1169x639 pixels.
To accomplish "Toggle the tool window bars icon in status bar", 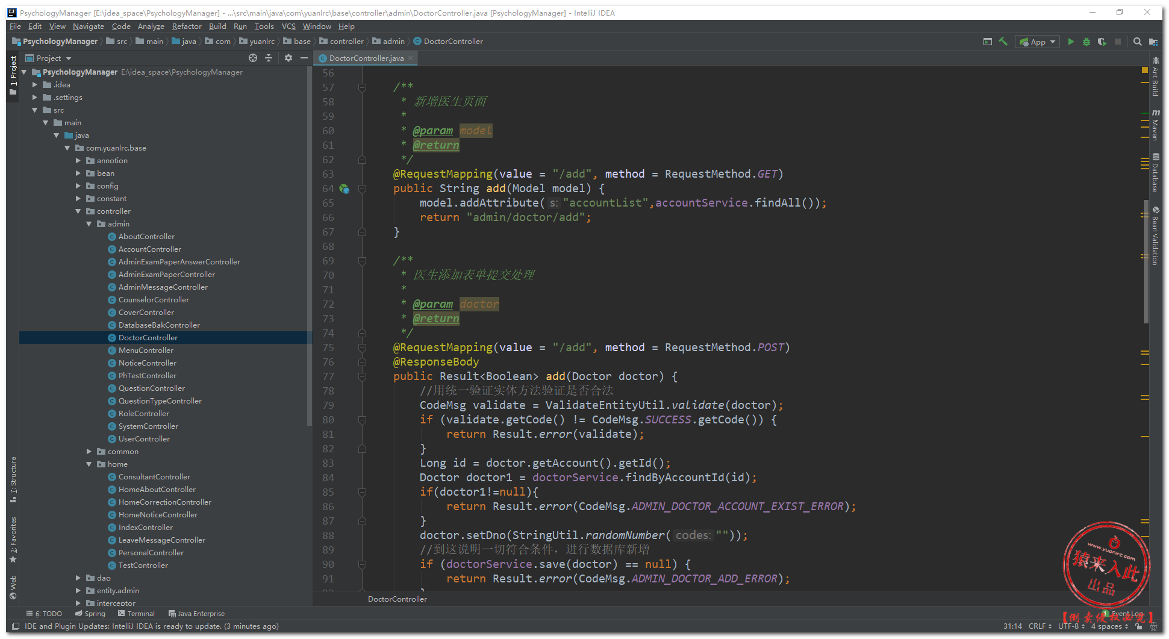I will coord(16,626).
